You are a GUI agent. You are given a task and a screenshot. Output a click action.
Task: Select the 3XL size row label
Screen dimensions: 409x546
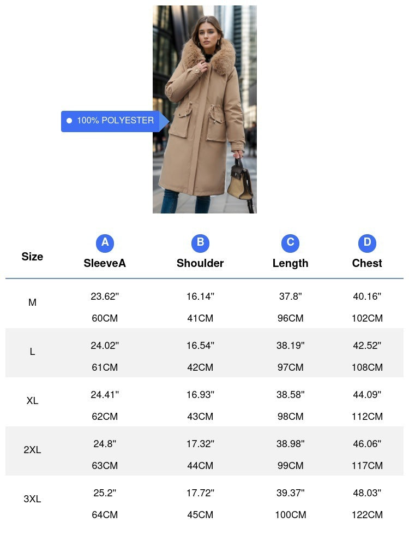pyautogui.click(x=32, y=499)
